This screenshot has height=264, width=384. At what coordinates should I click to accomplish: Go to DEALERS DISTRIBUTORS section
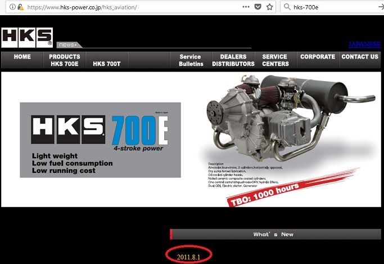233,60
